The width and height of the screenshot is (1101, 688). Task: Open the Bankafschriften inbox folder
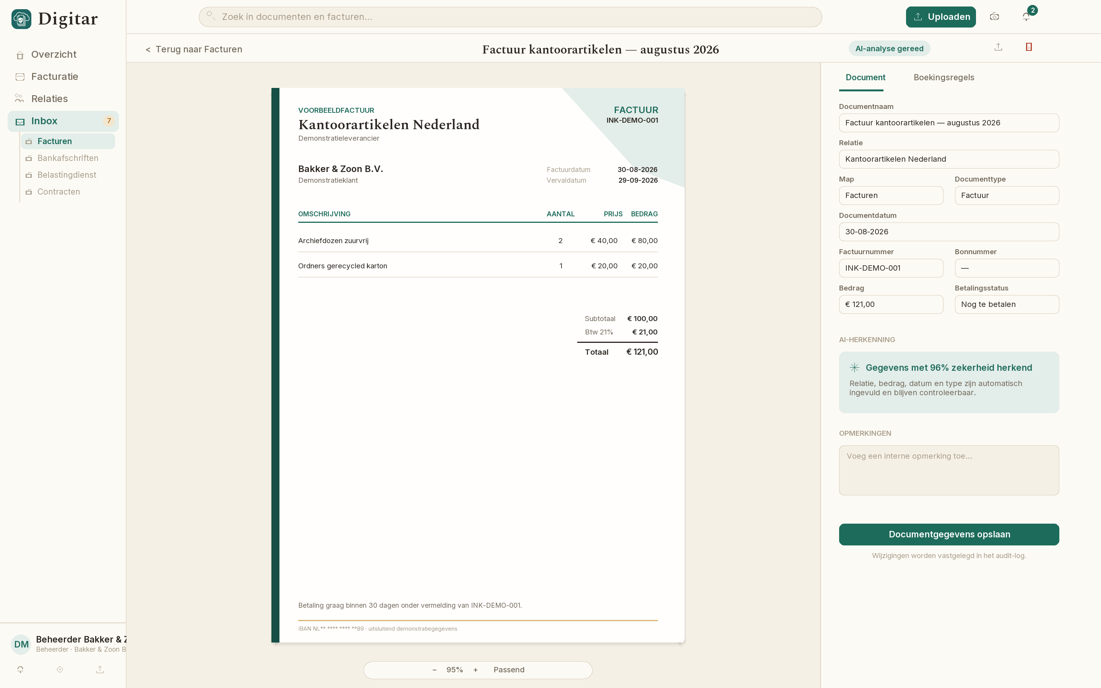coord(68,158)
